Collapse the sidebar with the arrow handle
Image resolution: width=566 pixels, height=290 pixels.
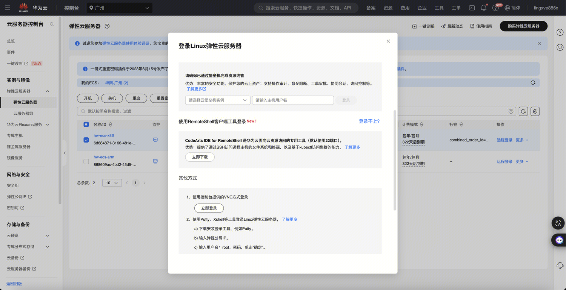pyautogui.click(x=64, y=153)
